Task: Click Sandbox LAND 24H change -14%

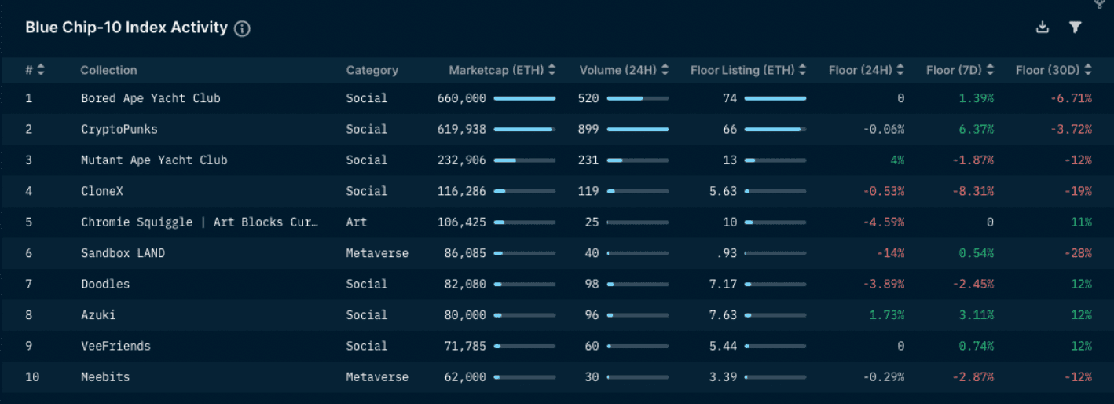Action: coord(891,253)
